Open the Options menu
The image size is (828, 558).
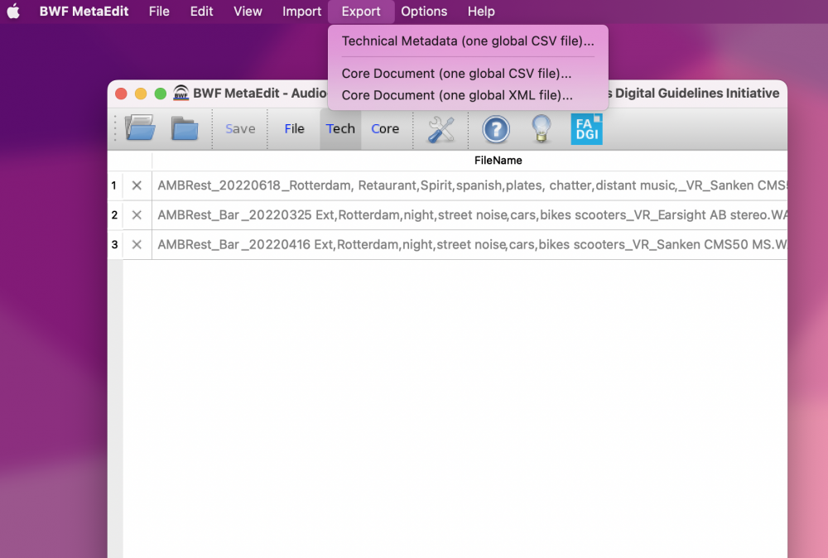tap(423, 11)
